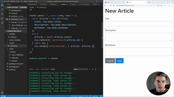Image resolution: width=174 pixels, height=97 pixels.
Task: Open the Chrome three-dot menu
Action: pyautogui.click(x=172, y=5)
